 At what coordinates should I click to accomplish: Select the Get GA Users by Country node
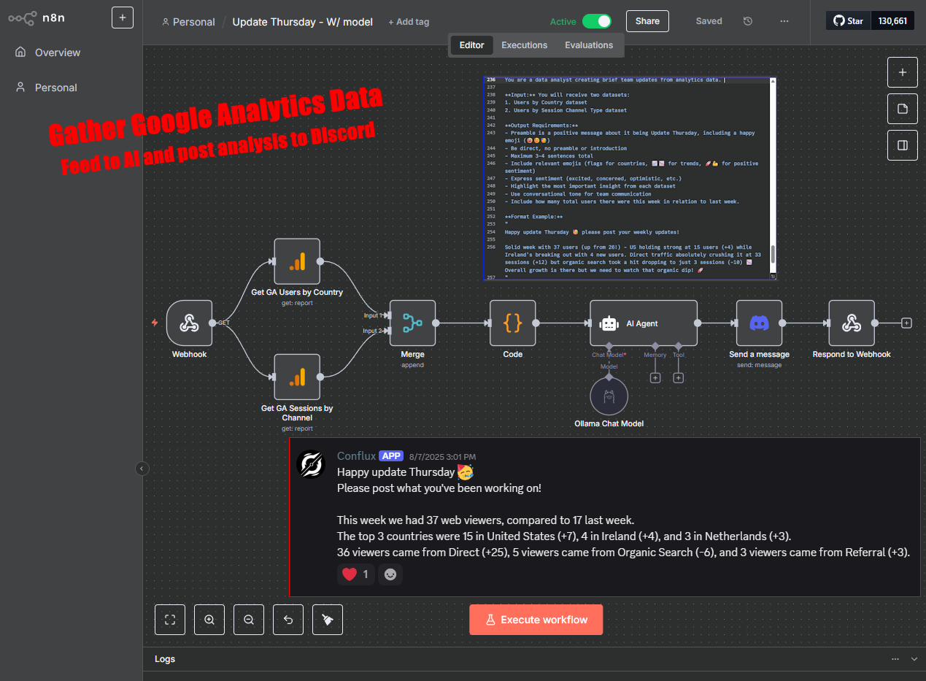click(297, 261)
